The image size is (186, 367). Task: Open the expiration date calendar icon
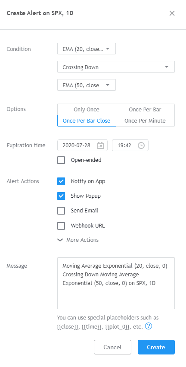coord(100,146)
